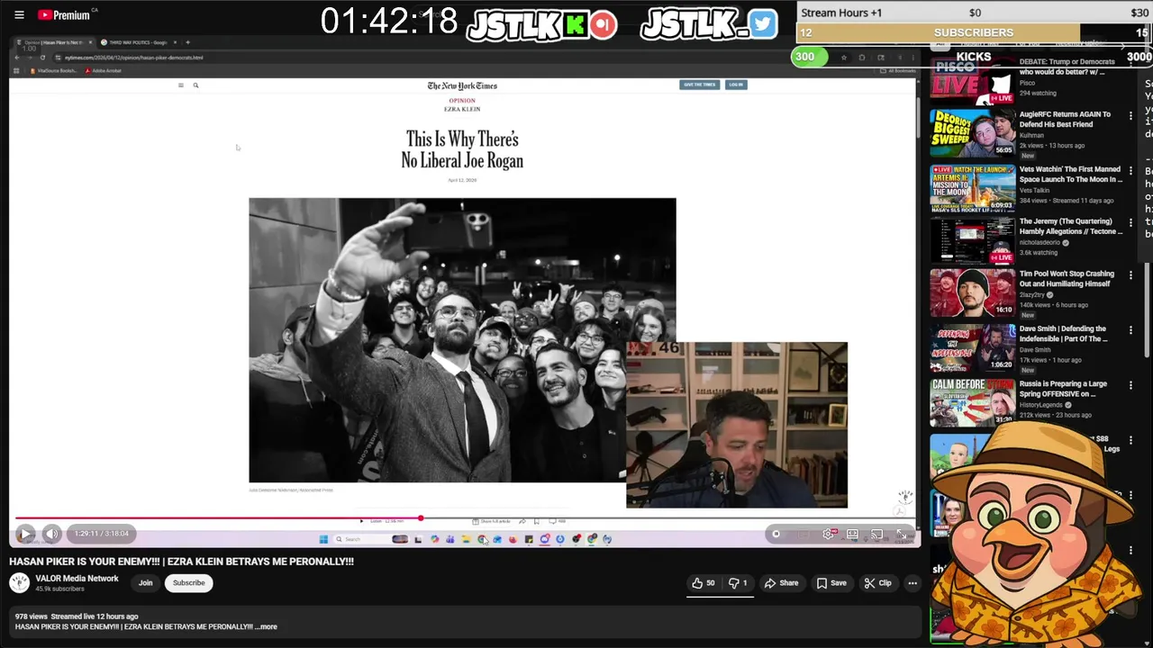
Task: Open the YouTube hamburger guide menu
Action: tap(19, 14)
